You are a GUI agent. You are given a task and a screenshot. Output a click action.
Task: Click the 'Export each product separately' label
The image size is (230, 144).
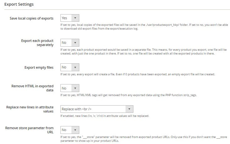37,43
